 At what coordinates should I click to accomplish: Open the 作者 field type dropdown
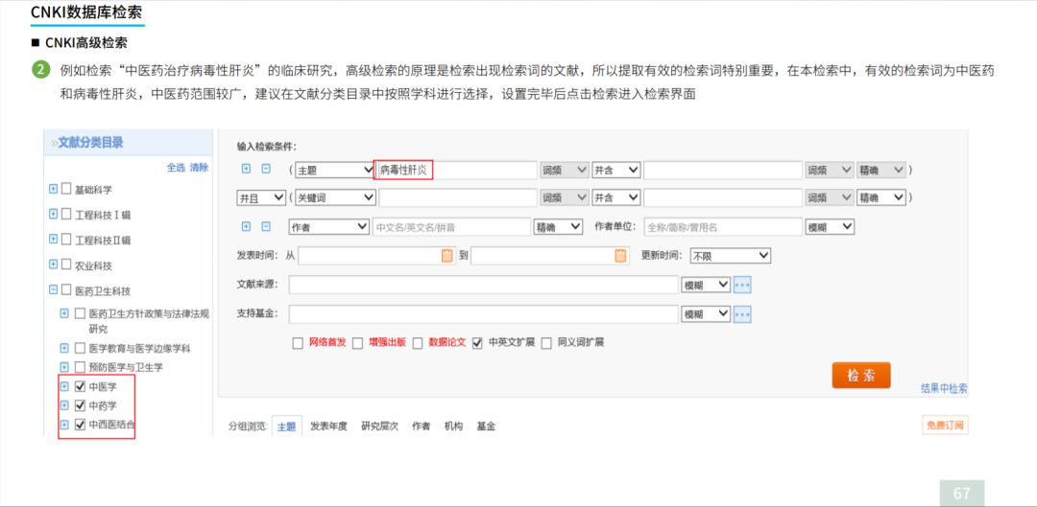[x=329, y=226]
